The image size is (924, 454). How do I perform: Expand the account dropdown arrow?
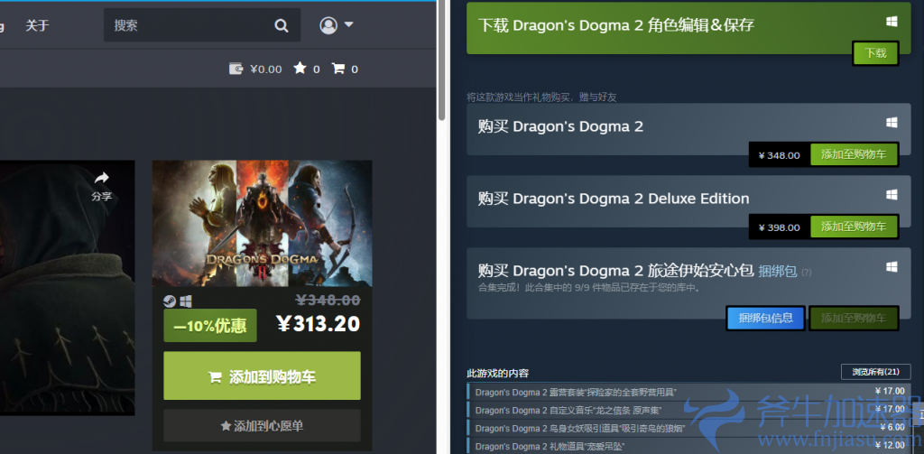click(348, 24)
